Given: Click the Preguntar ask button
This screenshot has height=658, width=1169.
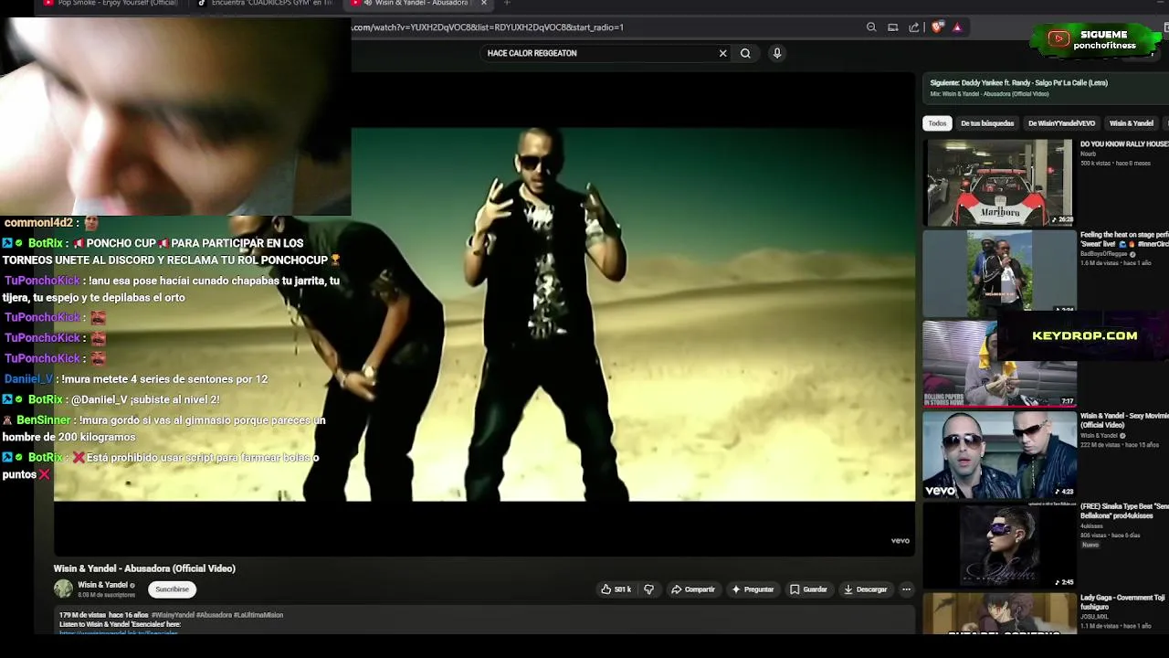Looking at the screenshot, I should 753,589.
